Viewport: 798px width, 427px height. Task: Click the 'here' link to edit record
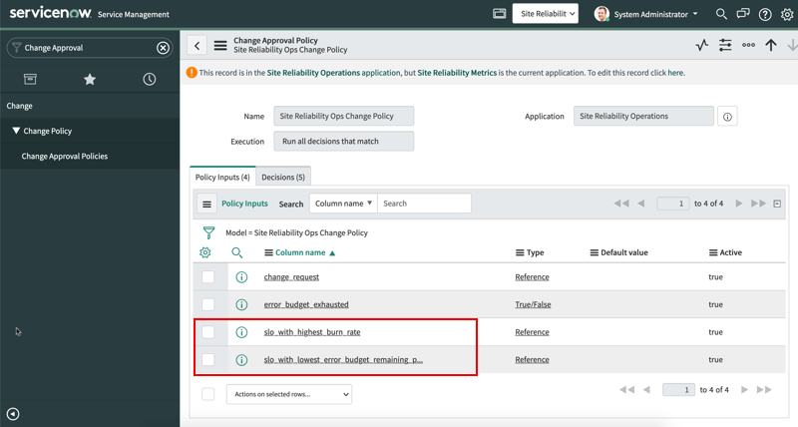click(x=675, y=73)
